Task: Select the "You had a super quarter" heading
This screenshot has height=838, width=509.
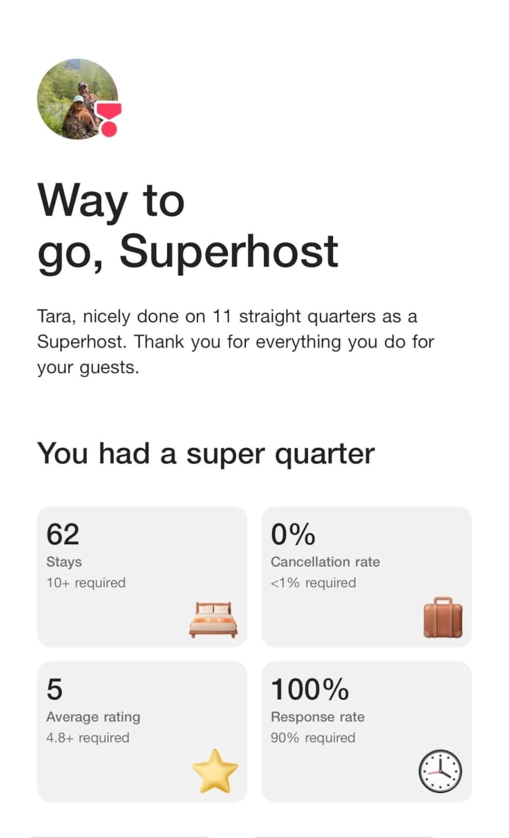Action: (x=206, y=453)
